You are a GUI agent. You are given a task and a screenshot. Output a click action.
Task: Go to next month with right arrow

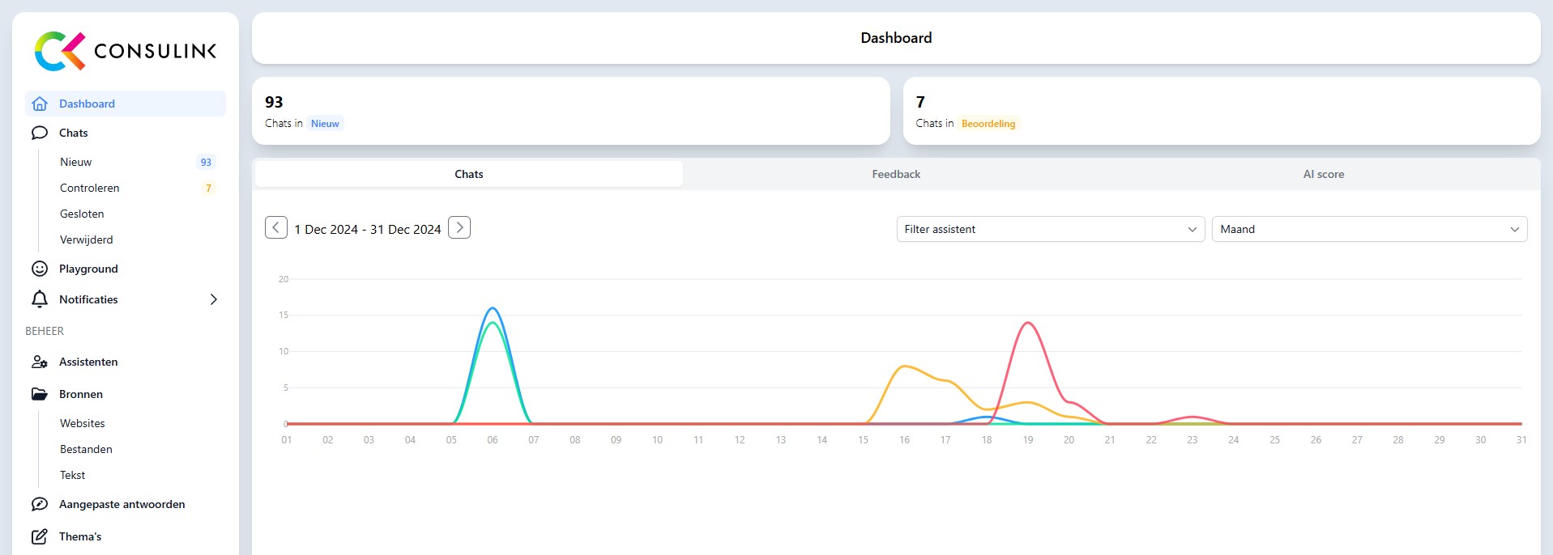tap(459, 228)
